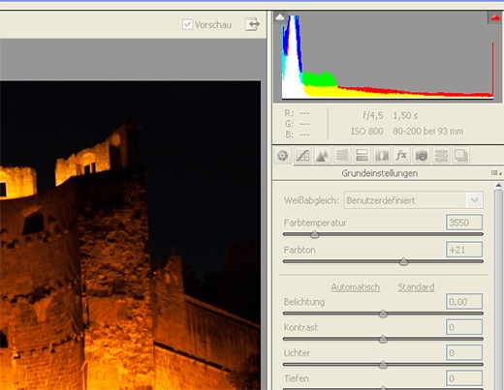Open the Effects (fx) tab icon
Viewport: 504px width, 390px height.
point(401,156)
